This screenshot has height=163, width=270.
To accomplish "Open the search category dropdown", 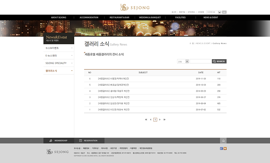I will click(x=183, y=61).
